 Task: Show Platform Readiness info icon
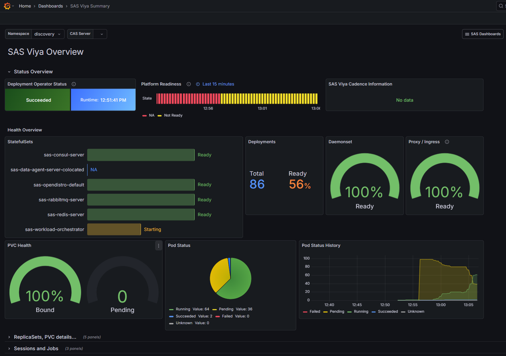pyautogui.click(x=189, y=84)
